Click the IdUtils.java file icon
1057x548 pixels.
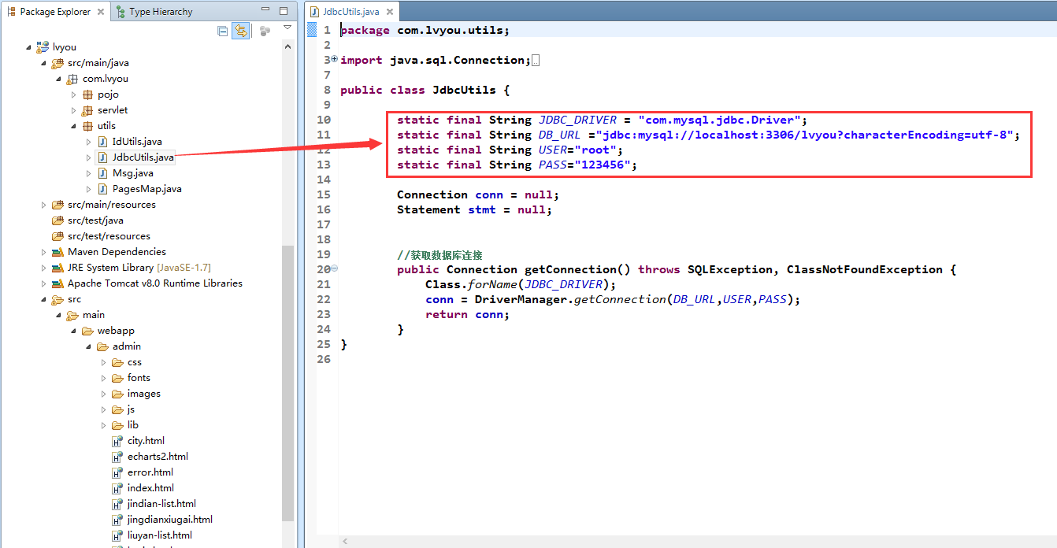tap(103, 142)
